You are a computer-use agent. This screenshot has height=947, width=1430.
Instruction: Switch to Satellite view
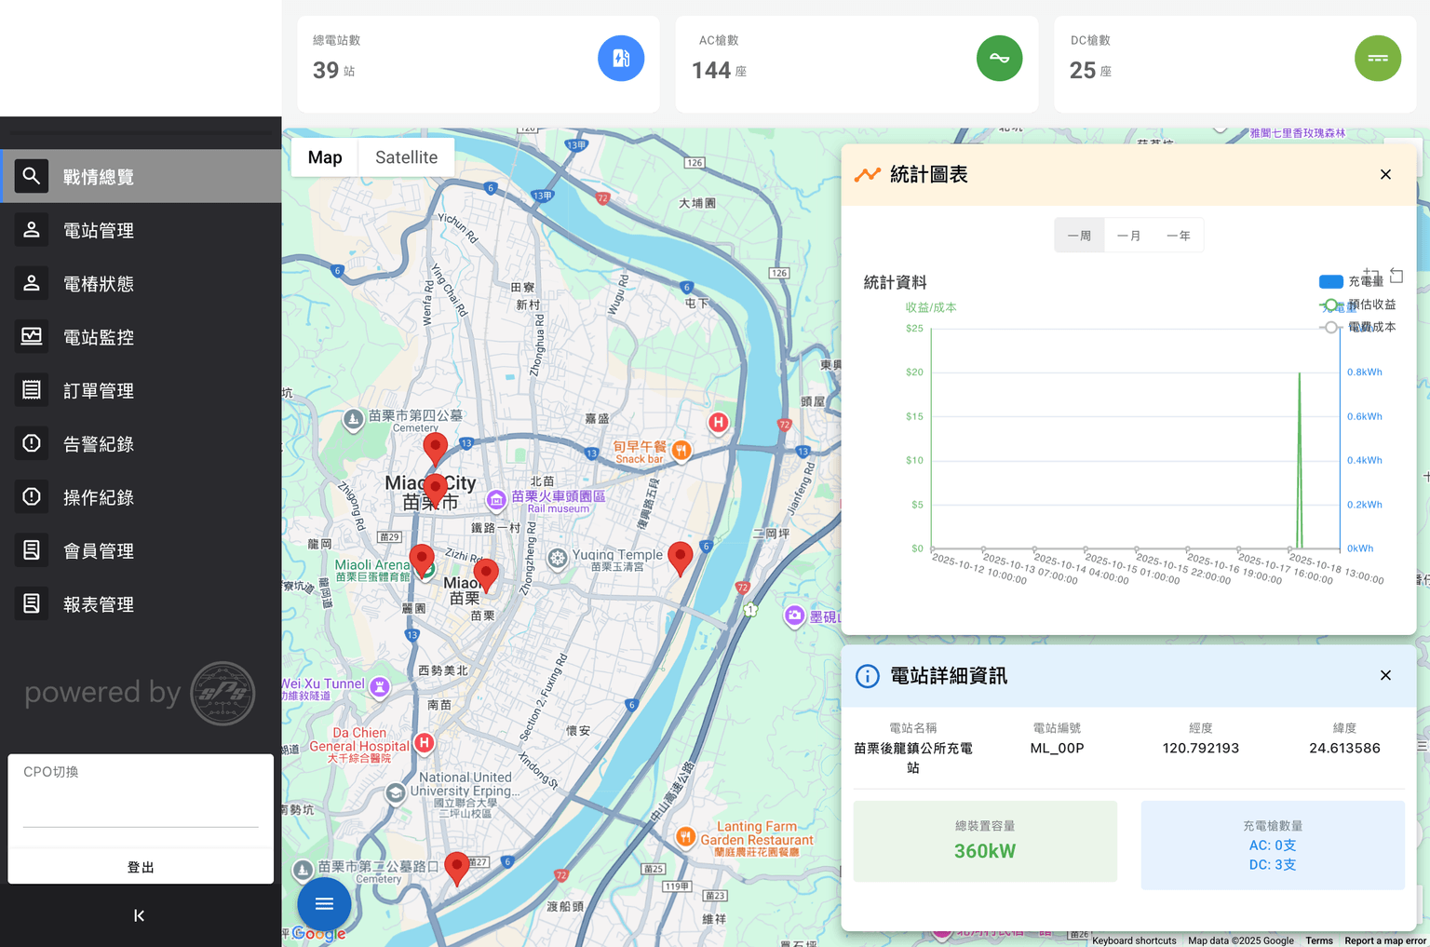406,157
